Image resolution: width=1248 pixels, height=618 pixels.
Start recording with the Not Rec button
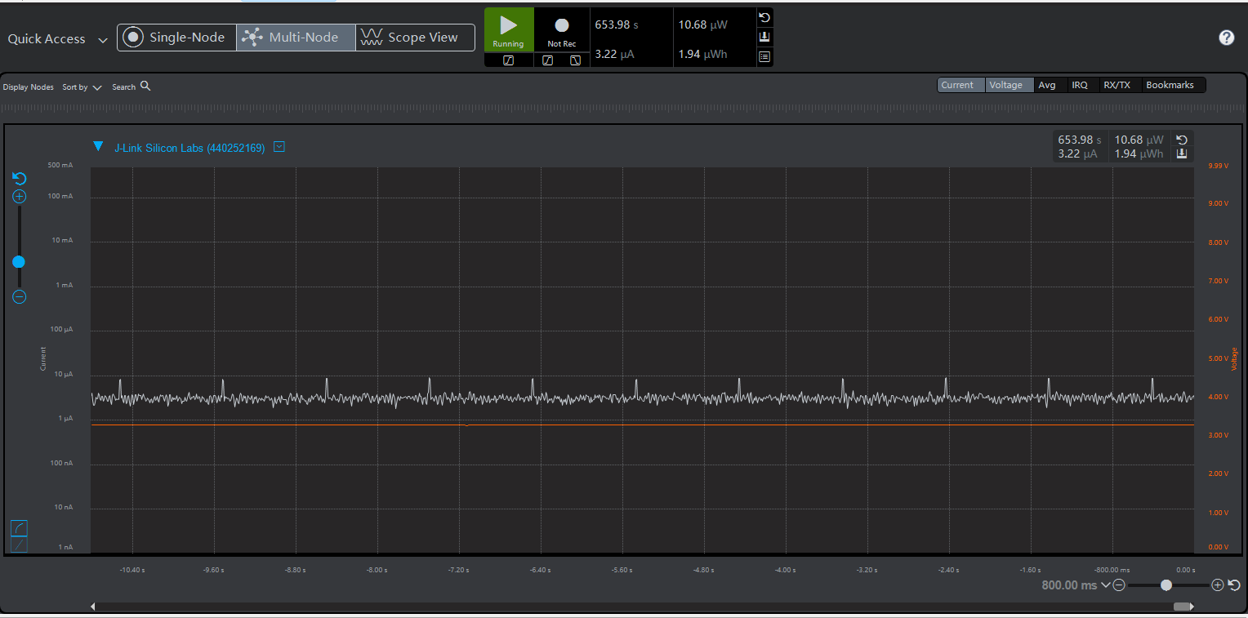pyautogui.click(x=561, y=29)
